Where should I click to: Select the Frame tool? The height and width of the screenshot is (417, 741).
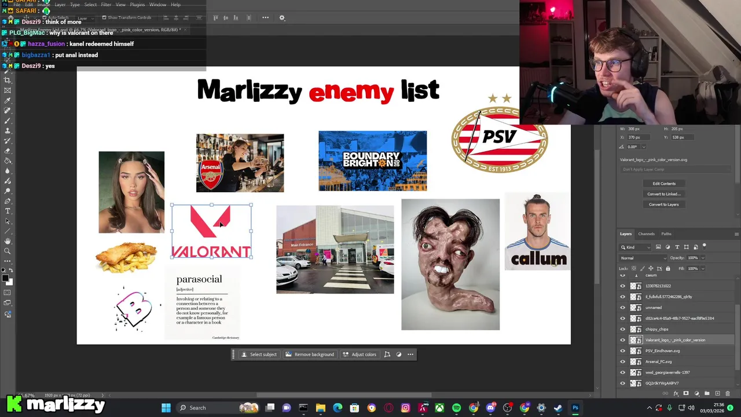[x=8, y=90]
